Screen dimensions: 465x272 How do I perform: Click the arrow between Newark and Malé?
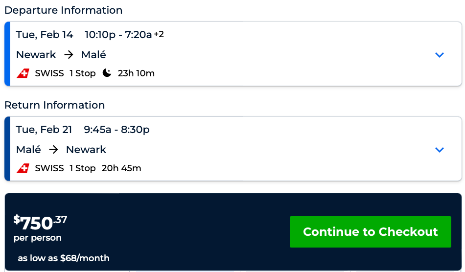coord(69,54)
